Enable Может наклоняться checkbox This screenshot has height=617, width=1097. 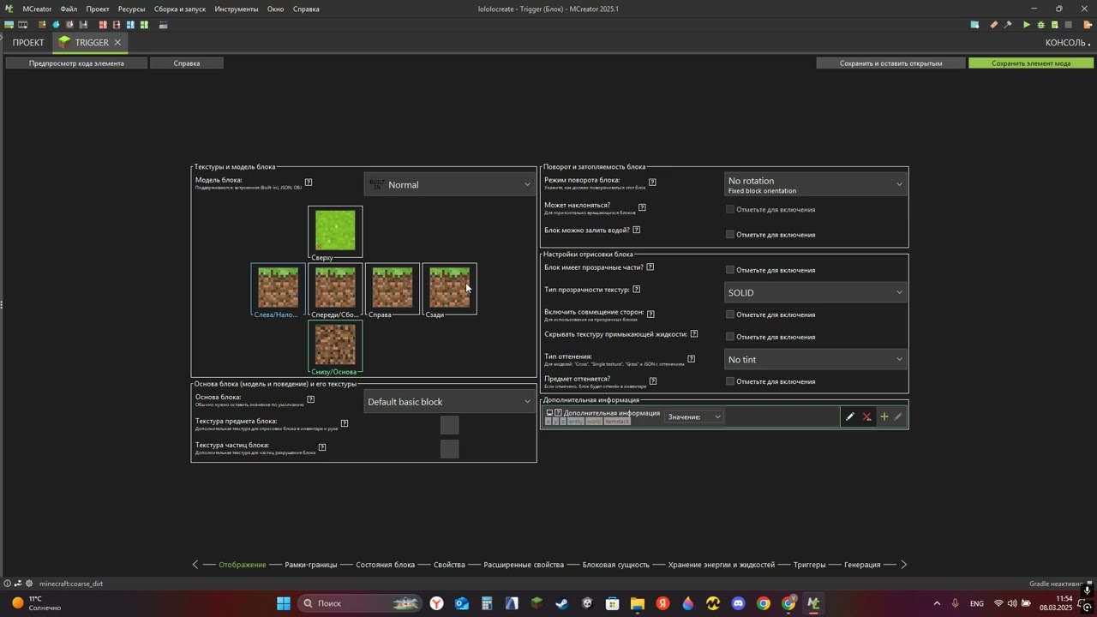coord(730,209)
